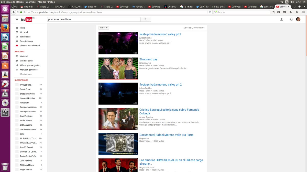The height and width of the screenshot is (172, 307).
Task: Open Firefox downloads arrow
Action: click(291, 12)
